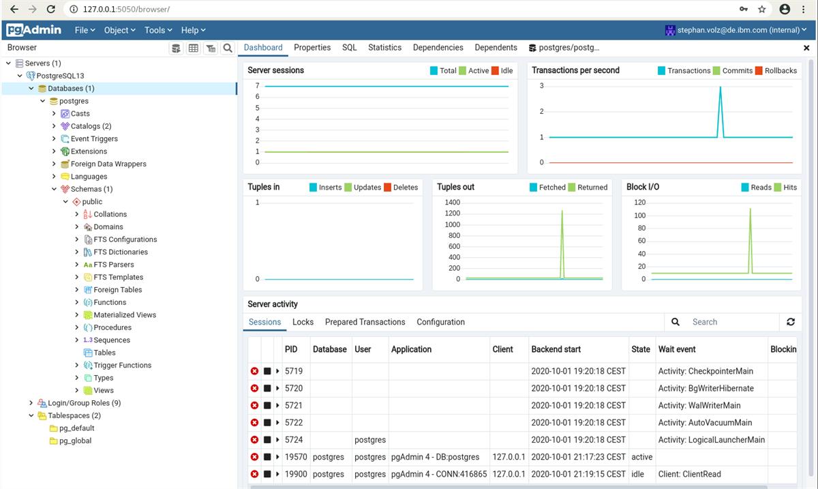Click the Rollbacks legend color swatch
Image resolution: width=818 pixels, height=489 pixels.
pyautogui.click(x=759, y=70)
